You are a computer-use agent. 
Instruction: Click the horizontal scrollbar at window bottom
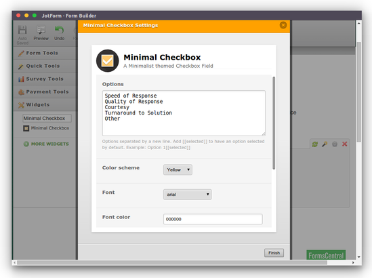(172, 262)
